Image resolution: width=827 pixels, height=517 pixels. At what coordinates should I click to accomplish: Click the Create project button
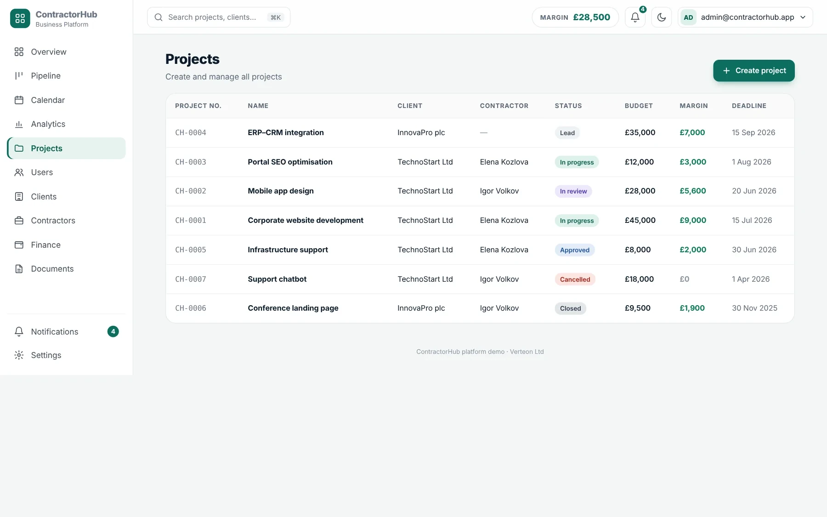point(754,71)
